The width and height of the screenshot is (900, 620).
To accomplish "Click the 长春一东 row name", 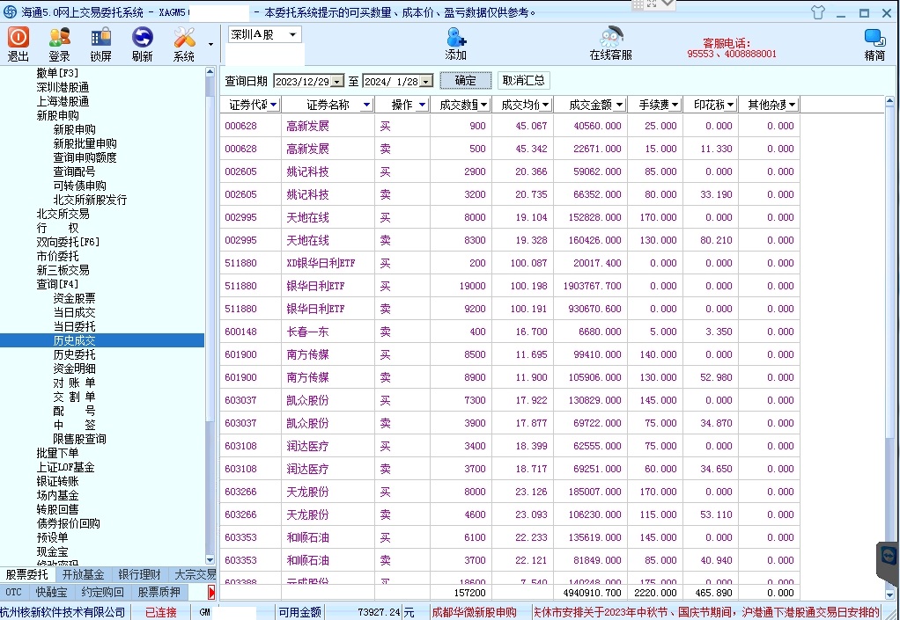I will click(x=307, y=332).
